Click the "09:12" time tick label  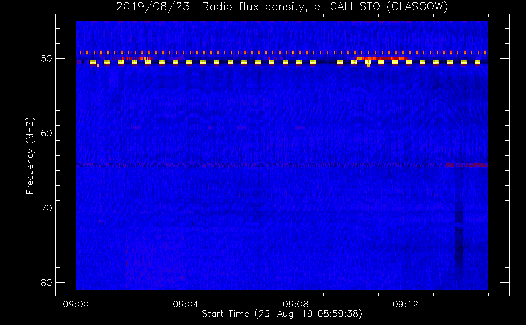point(406,305)
